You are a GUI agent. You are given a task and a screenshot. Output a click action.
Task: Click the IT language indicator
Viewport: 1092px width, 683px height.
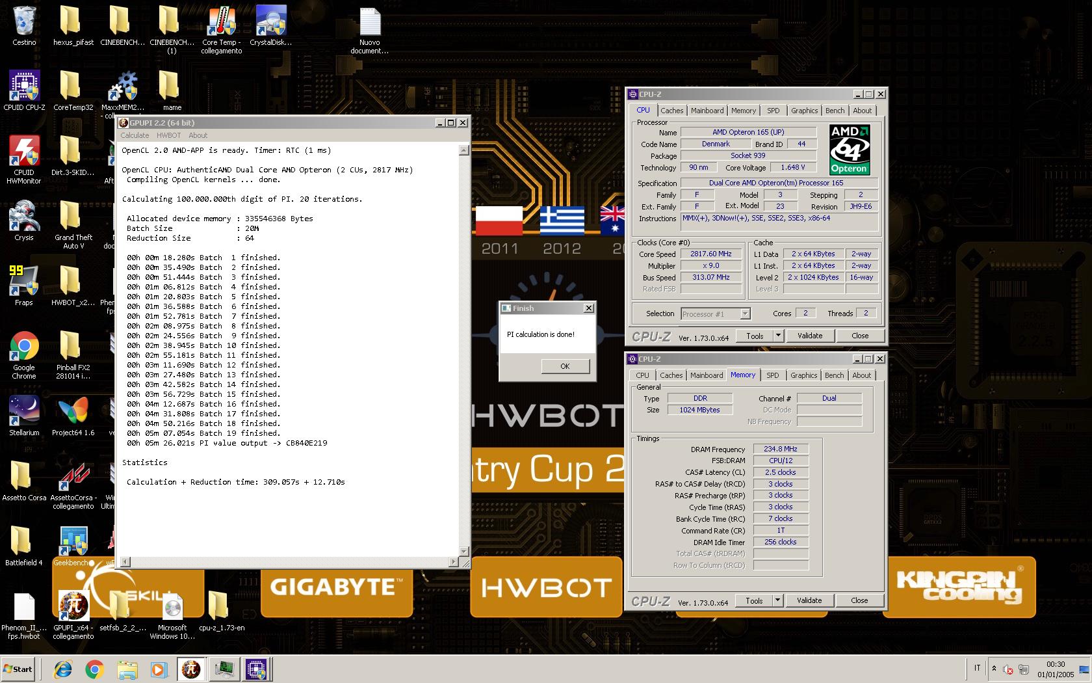click(977, 668)
